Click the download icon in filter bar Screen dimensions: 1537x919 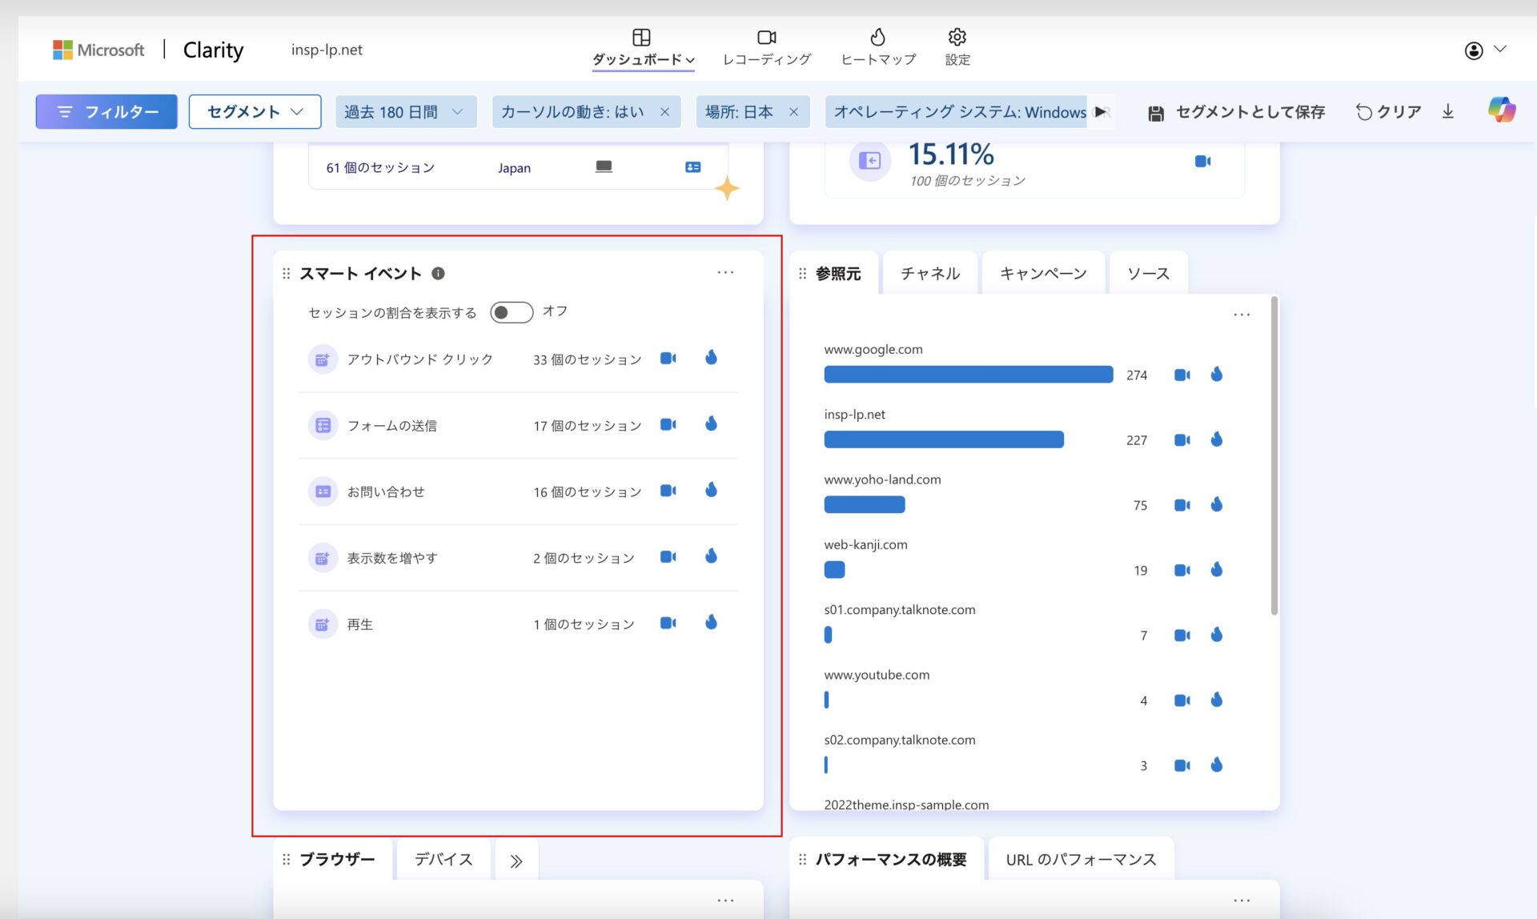[x=1448, y=111]
